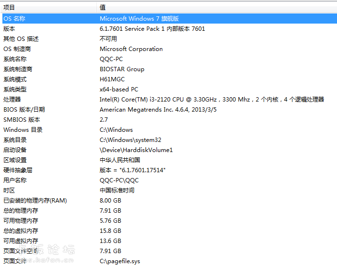The height and width of the screenshot is (268, 337).
Task: Click the 项目 column header
Action: 48,8
